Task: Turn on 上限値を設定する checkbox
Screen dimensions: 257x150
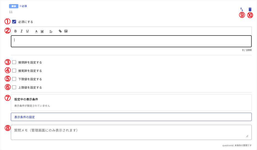Action: [14, 87]
